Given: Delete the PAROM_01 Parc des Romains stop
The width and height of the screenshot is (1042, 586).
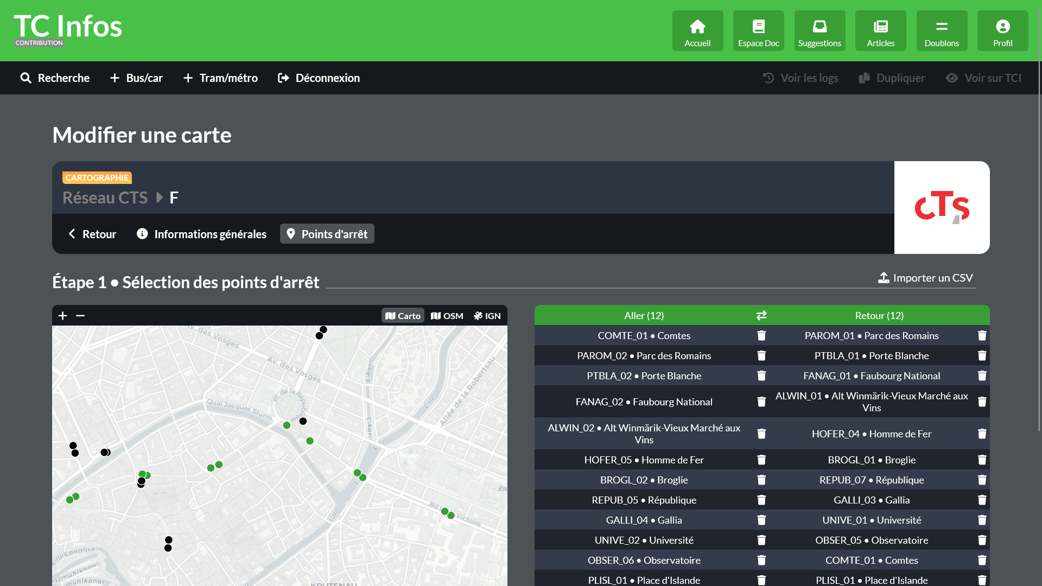Looking at the screenshot, I should [981, 335].
